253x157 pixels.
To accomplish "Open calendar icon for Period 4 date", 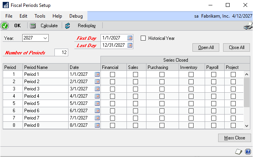I will pos(97,96).
